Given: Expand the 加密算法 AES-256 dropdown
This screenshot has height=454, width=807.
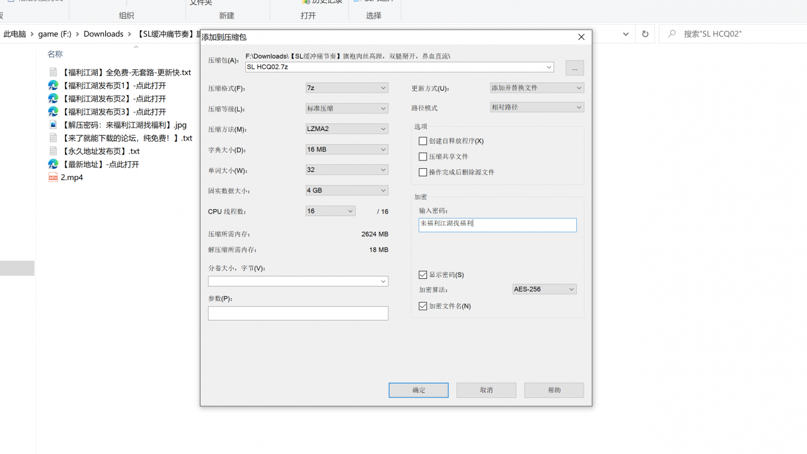Looking at the screenshot, I should pos(544,290).
